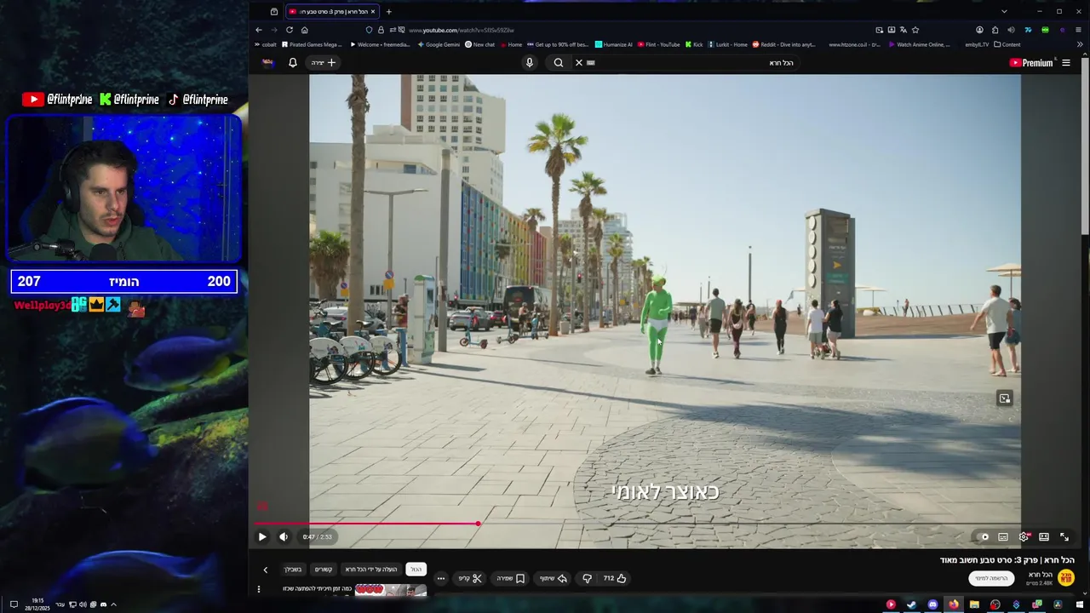Viewport: 1090px width, 613px height.
Task: Open the list-all-tabs dropdown arrow
Action: 1004,12
